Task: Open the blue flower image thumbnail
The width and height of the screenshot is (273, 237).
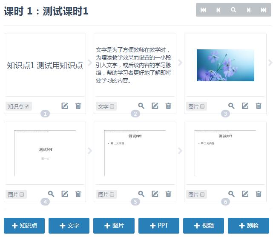Action: [x=225, y=65]
